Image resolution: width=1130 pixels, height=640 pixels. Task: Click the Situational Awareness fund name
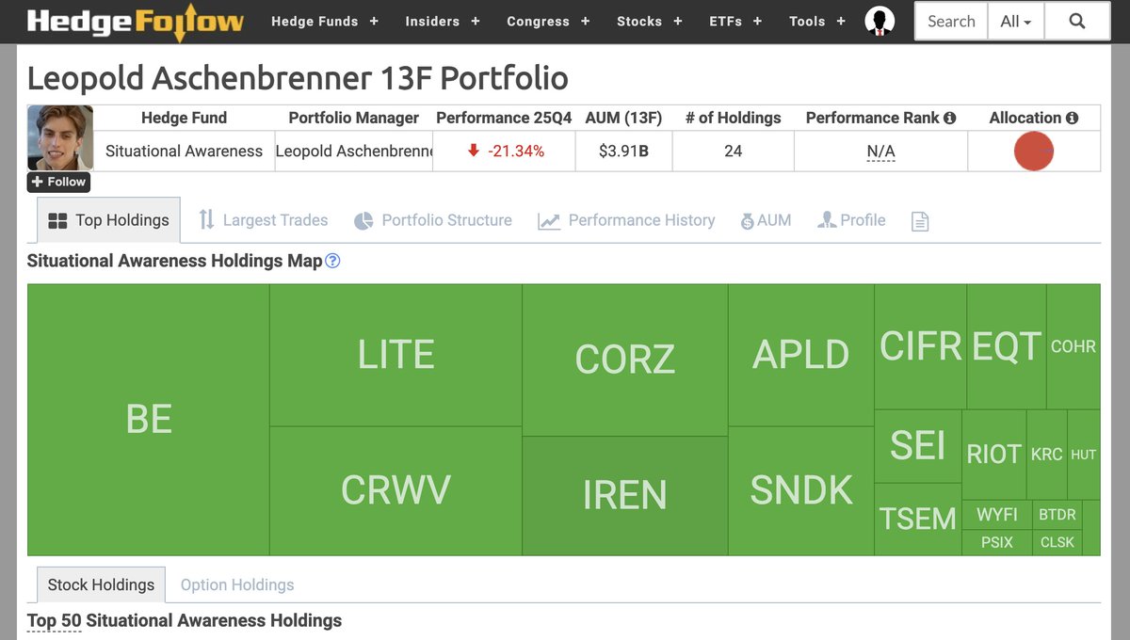(184, 151)
